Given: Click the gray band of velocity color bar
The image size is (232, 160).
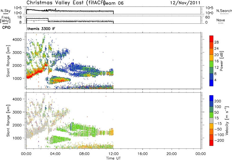Looking at the screenshot, I should click(211, 121).
